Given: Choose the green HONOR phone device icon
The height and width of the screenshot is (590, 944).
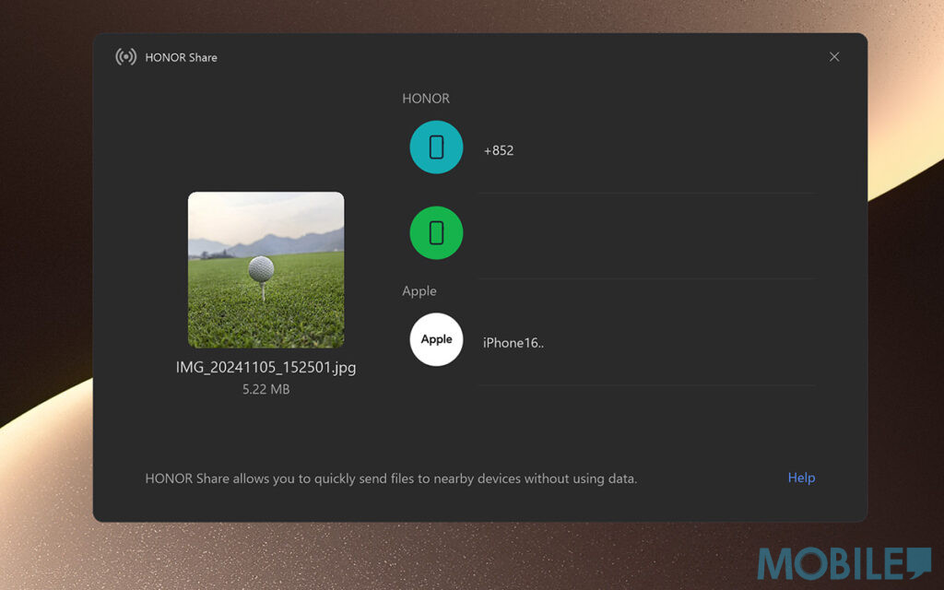Looking at the screenshot, I should pos(436,233).
